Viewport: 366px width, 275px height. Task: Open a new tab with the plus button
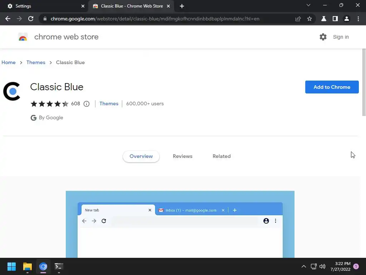(x=182, y=6)
